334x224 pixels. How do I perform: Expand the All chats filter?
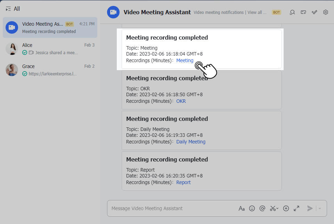click(x=13, y=9)
